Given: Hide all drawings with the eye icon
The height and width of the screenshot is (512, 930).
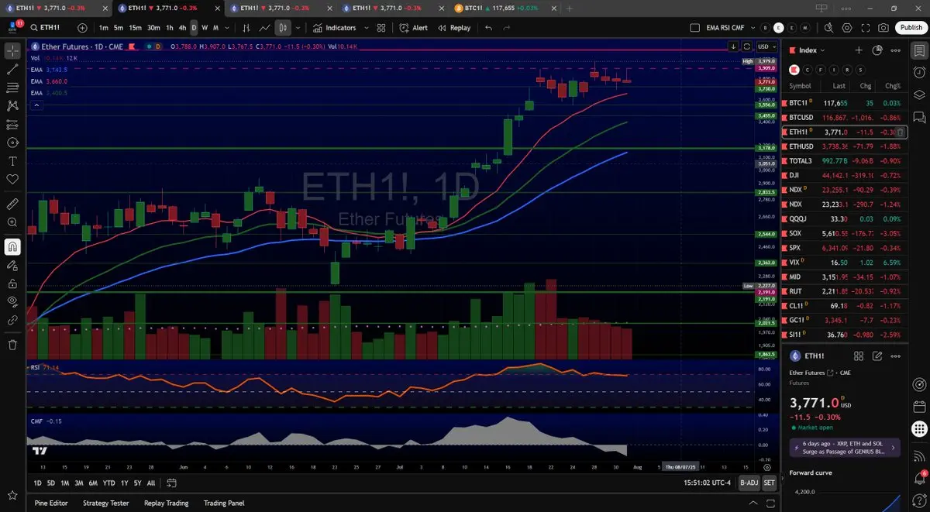Looking at the screenshot, I should pyautogui.click(x=12, y=301).
